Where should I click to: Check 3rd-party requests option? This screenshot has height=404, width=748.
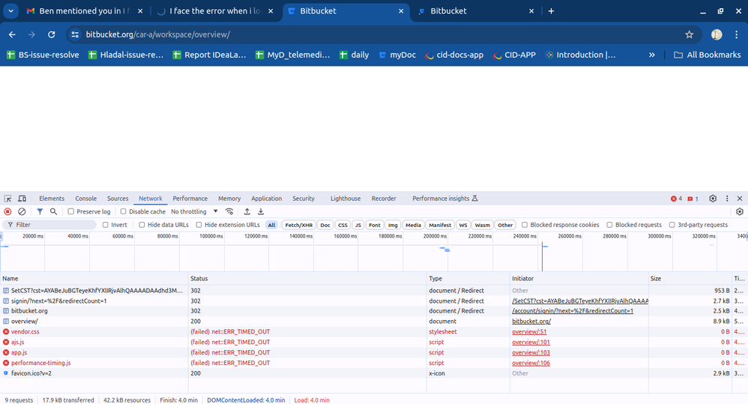tap(672, 225)
